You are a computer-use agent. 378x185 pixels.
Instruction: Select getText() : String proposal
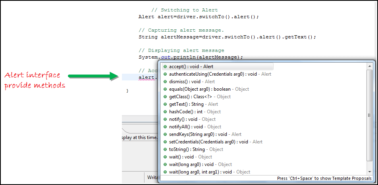pyautogui.click(x=193, y=104)
